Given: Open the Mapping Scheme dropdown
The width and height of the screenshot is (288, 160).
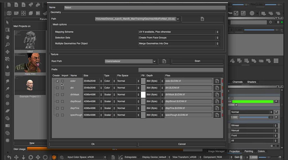Looking at the screenshot, I should pyautogui.click(x=179, y=32).
